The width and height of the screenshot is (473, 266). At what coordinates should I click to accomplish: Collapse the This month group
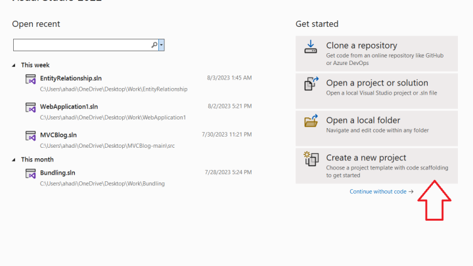tap(14, 160)
